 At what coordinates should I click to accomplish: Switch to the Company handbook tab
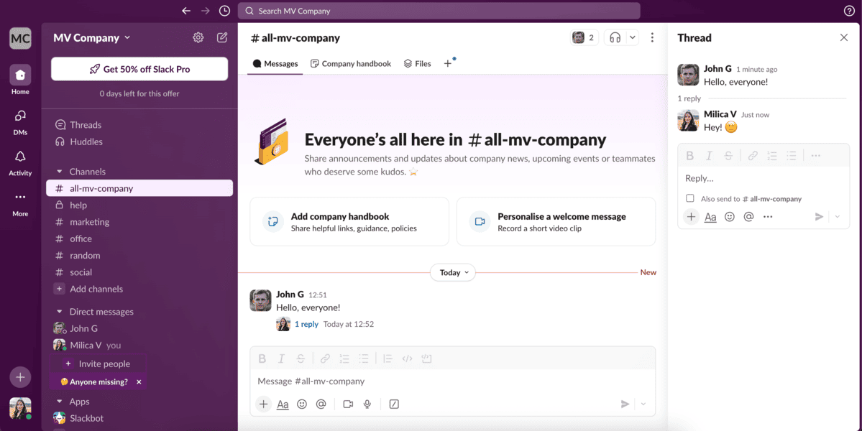(351, 64)
